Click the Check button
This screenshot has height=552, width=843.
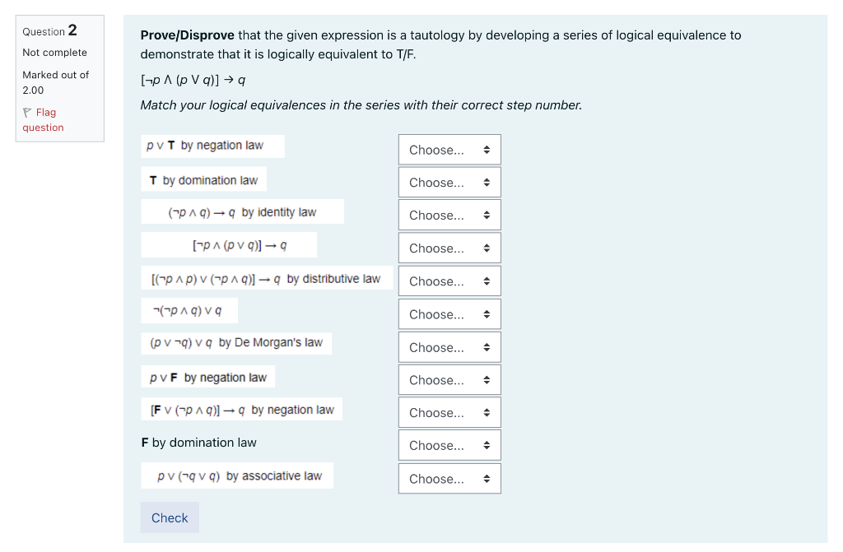[169, 517]
